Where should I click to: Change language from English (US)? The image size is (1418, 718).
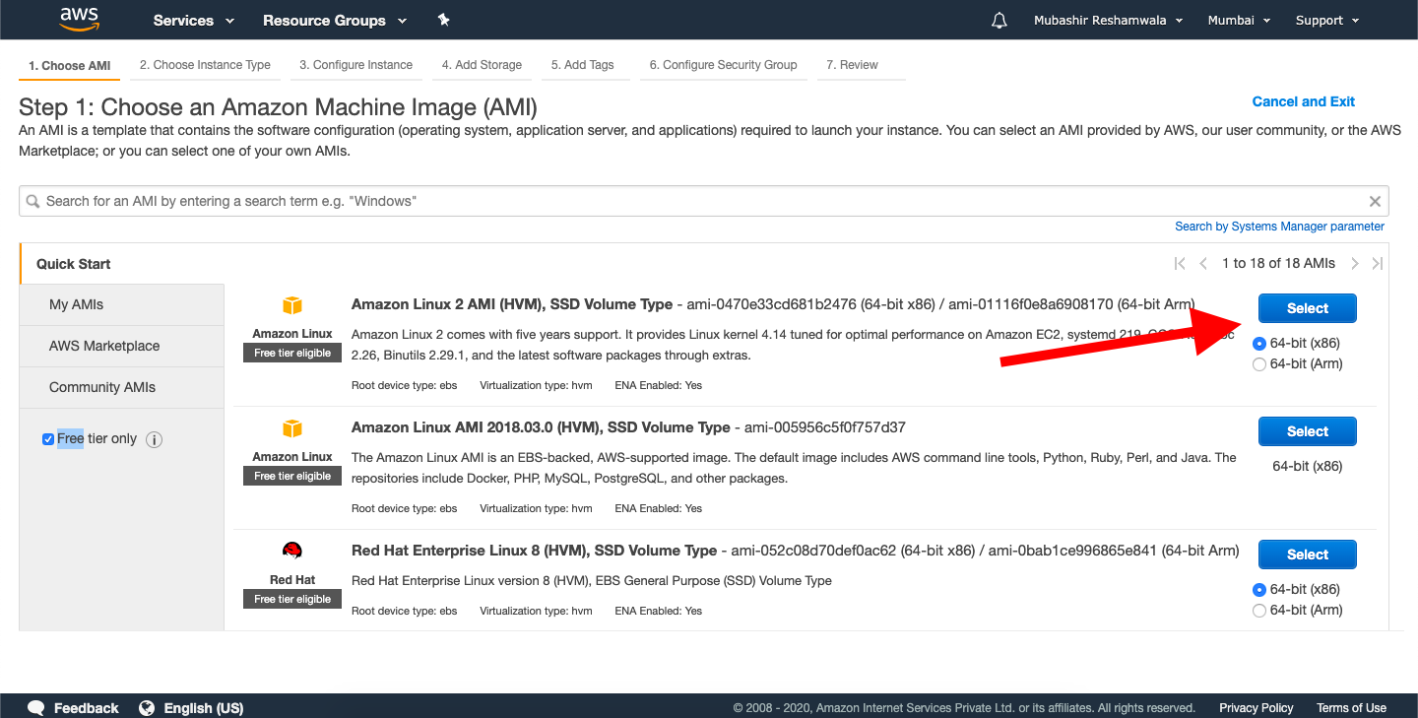(x=203, y=708)
